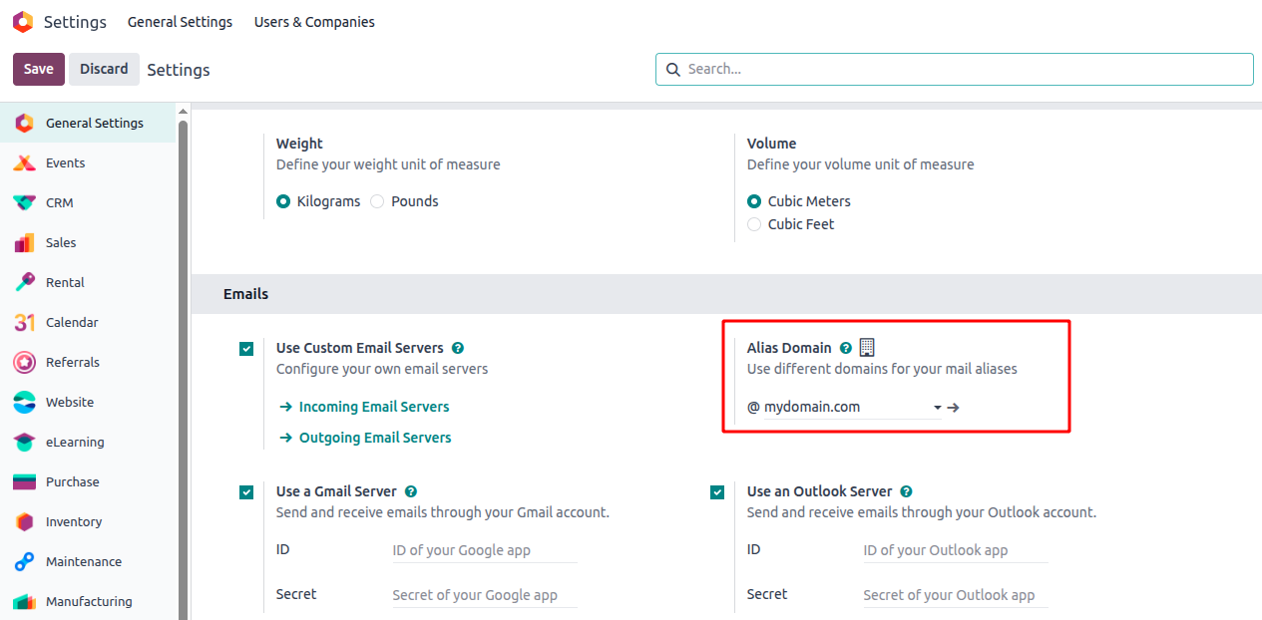Click the Odoo Settings app logo icon
Screen dimensions: 1262x620
22,22
